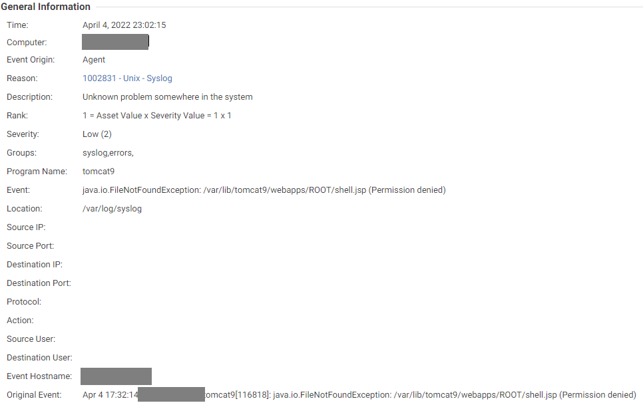
Task: Click the Protocol field label
Action: (24, 302)
